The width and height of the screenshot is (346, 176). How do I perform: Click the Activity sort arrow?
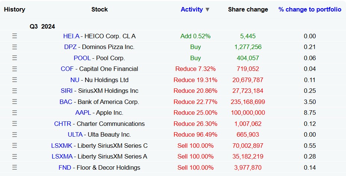(x=208, y=10)
